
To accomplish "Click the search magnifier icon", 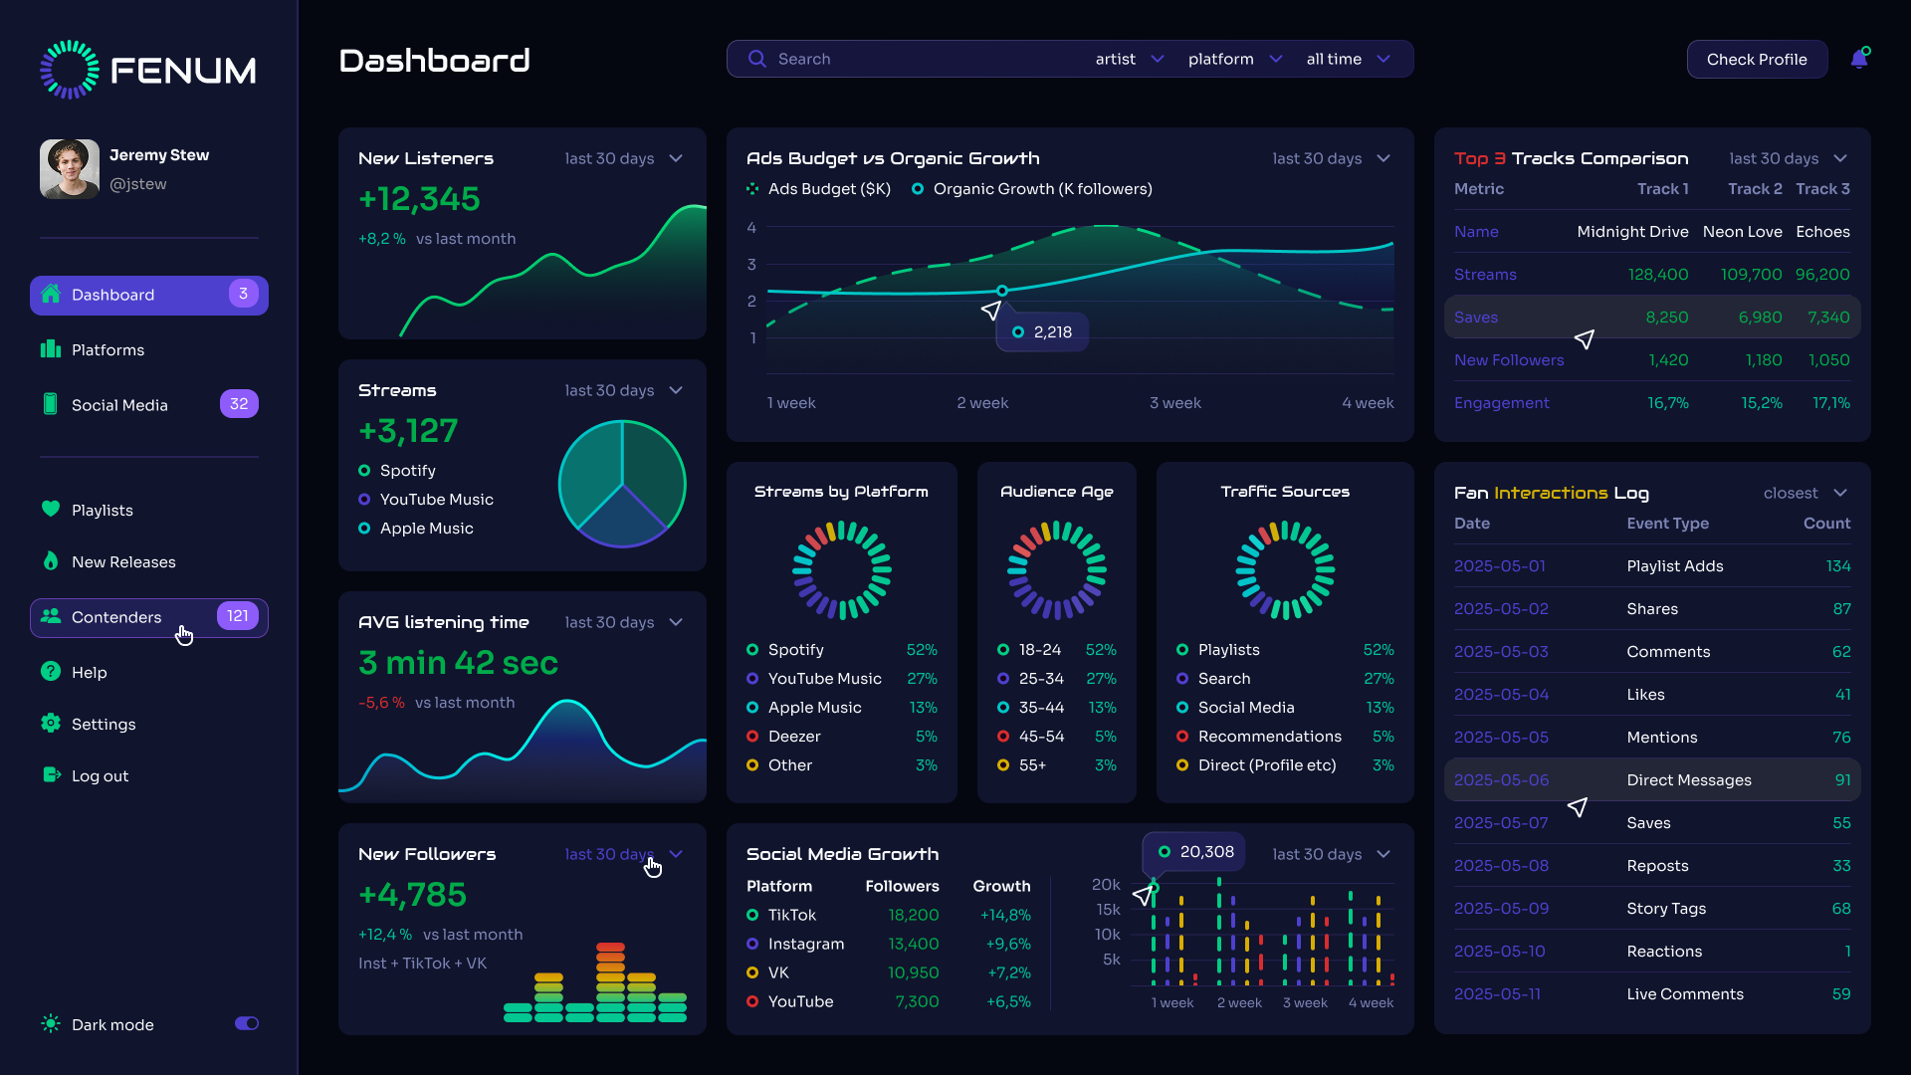I will coord(756,59).
